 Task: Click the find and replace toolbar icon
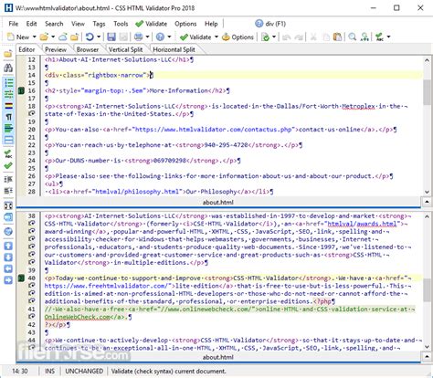click(364, 37)
